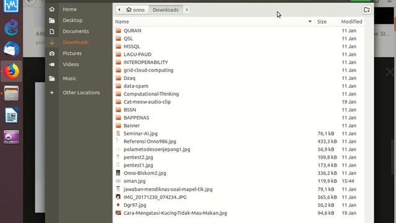
Task: Launch Firefox from the dock
Action: point(11,71)
